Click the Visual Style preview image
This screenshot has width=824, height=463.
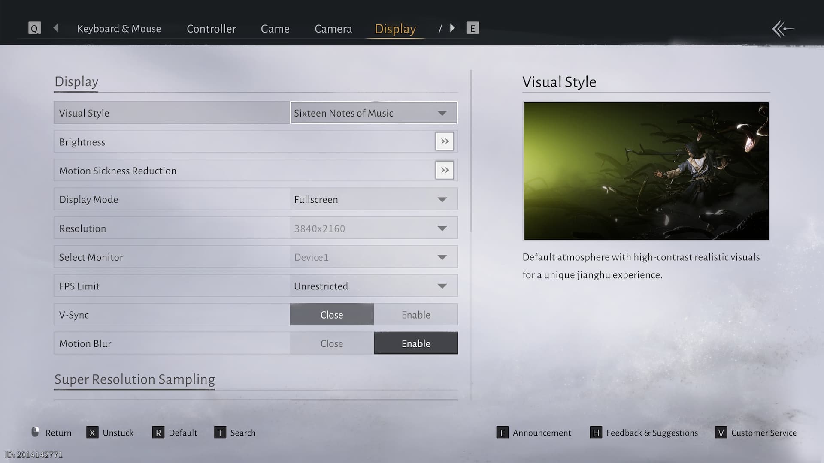[646, 171]
